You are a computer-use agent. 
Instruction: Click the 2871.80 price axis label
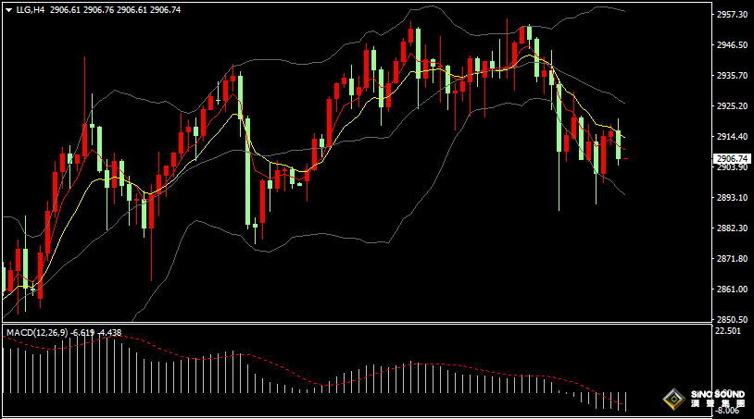[x=732, y=259]
